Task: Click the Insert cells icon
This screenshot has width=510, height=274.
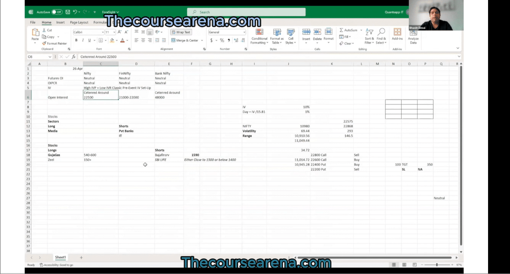Action: (x=306, y=32)
